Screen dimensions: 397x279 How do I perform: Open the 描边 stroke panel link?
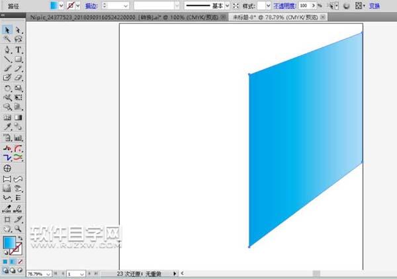pyautogui.click(x=91, y=6)
